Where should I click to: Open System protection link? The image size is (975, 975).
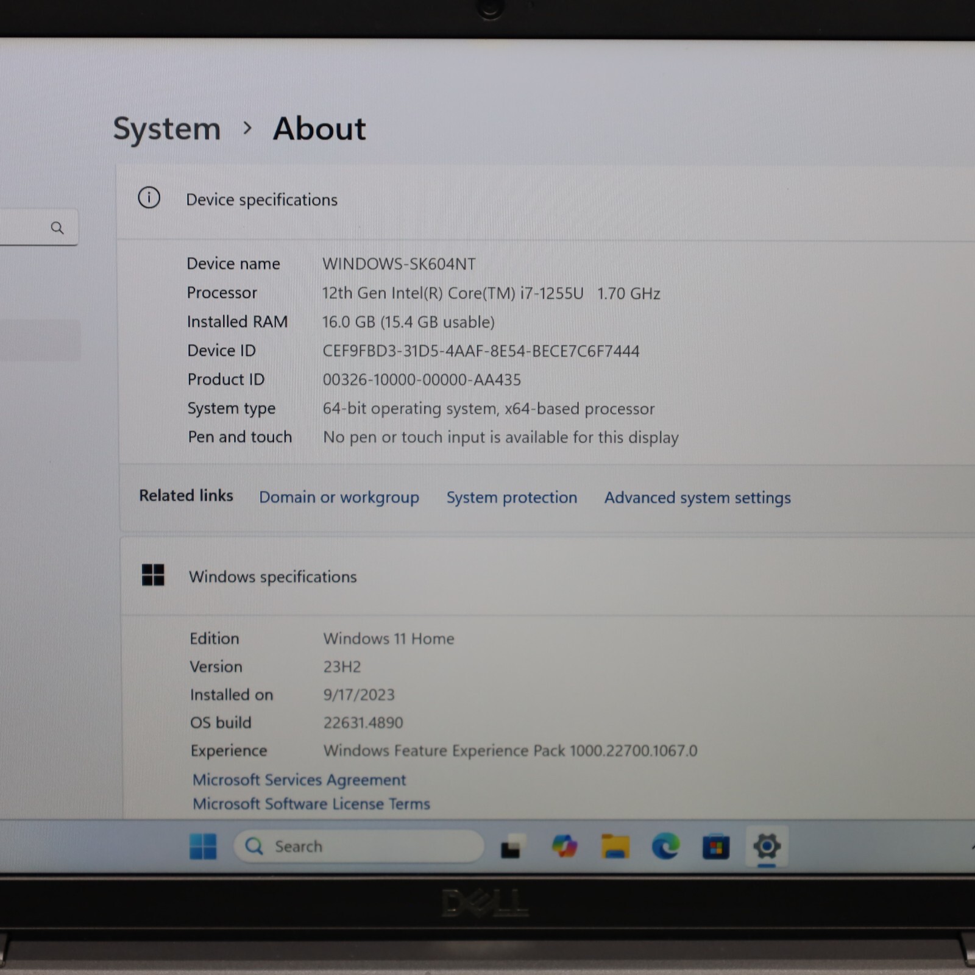pos(512,497)
